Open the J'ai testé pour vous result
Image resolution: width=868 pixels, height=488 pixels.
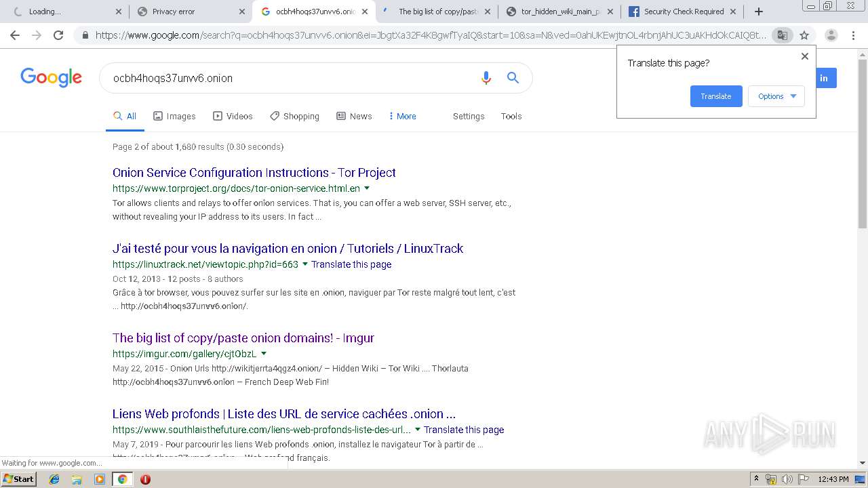[x=288, y=249]
